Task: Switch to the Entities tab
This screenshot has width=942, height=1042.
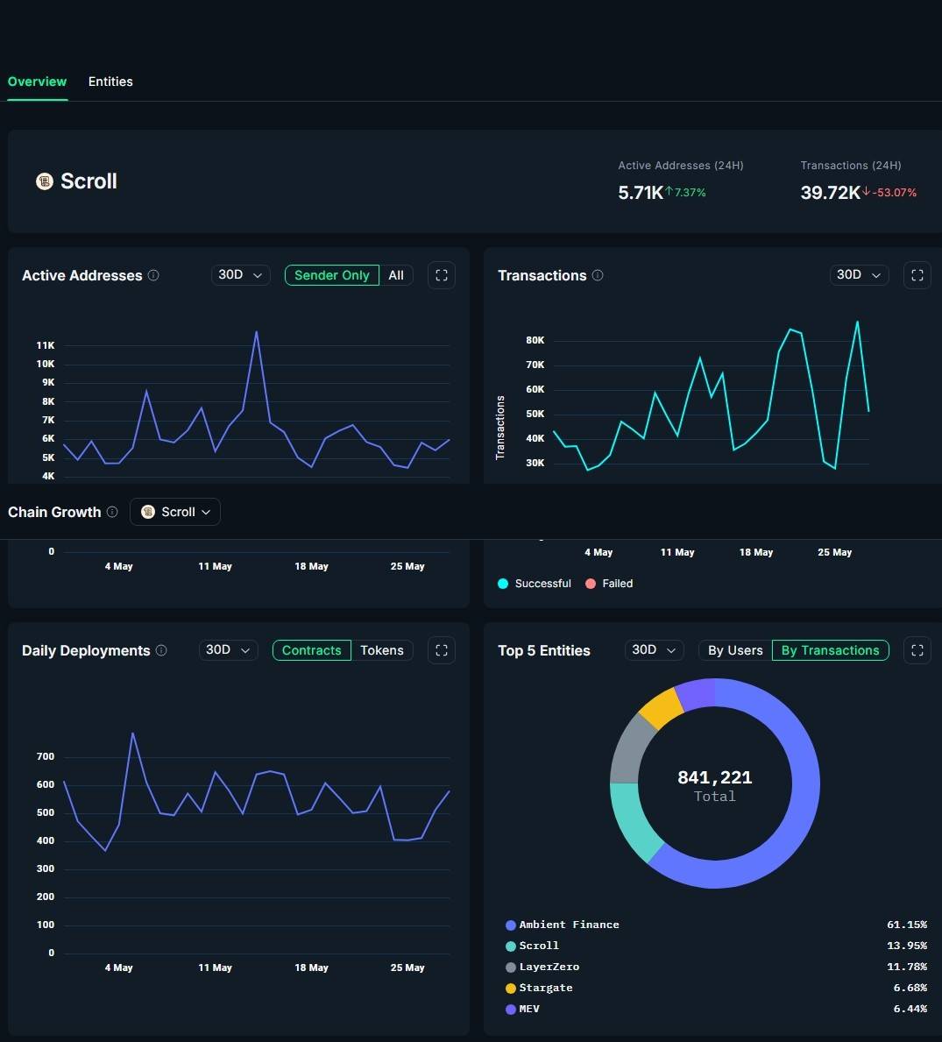Action: [110, 82]
